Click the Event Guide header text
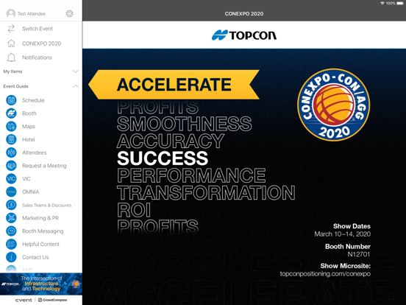The height and width of the screenshot is (305, 406). (x=15, y=86)
